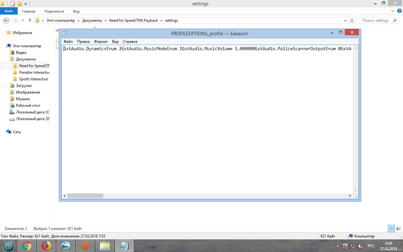Click Документы in address breadcrumb
403x252 pixels.
point(92,21)
